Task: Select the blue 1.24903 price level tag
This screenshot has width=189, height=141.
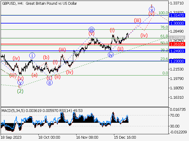Action: (177, 51)
